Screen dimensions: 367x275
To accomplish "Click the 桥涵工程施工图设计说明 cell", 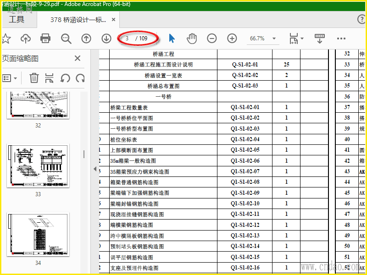I will click(x=163, y=65).
